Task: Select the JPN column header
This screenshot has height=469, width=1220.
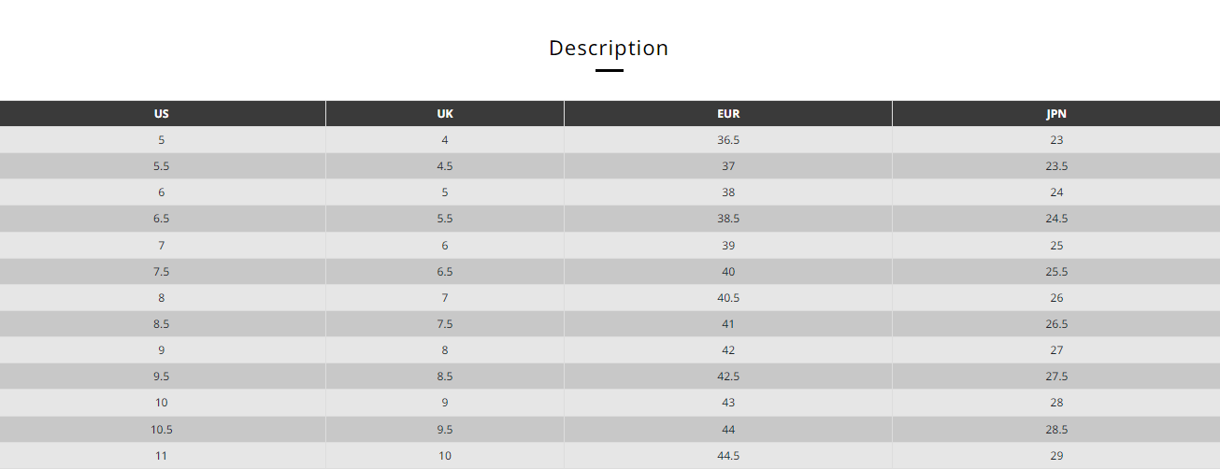Action: click(x=1056, y=114)
